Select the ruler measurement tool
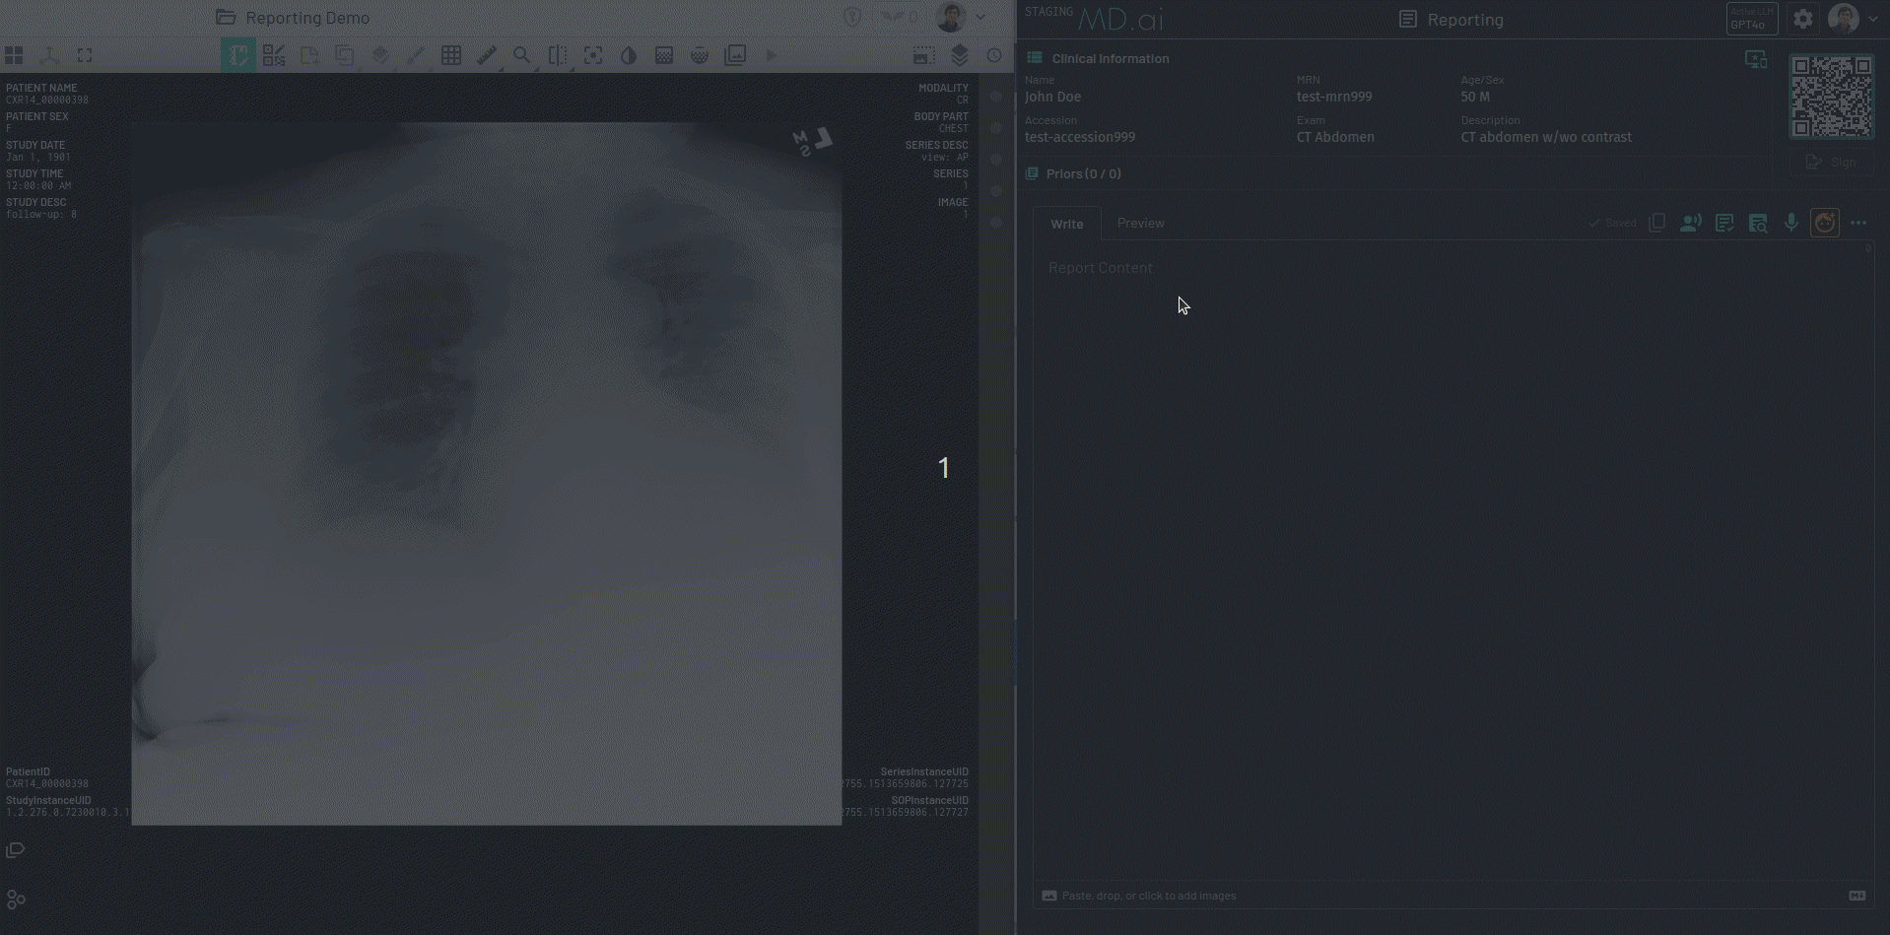This screenshot has width=1890, height=935. (486, 56)
